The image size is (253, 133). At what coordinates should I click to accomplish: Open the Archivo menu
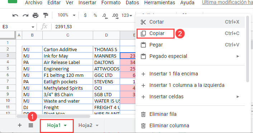(x=34, y=3)
